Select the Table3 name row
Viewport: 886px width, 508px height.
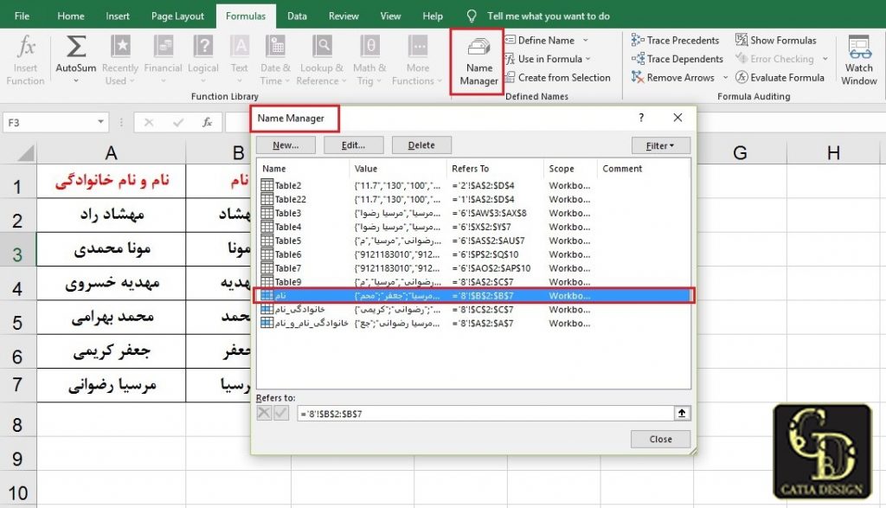coord(473,213)
